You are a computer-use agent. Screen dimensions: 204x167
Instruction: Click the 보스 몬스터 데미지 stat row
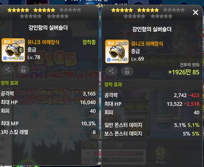[152, 134]
